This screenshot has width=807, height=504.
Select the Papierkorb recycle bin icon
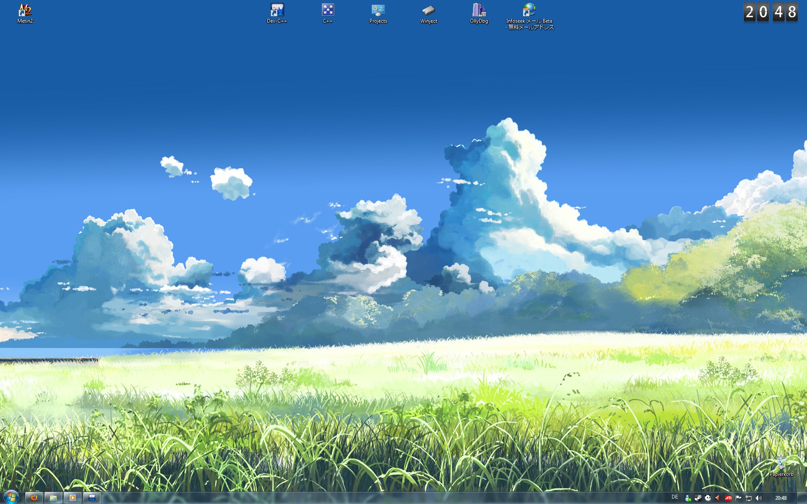tap(781, 467)
